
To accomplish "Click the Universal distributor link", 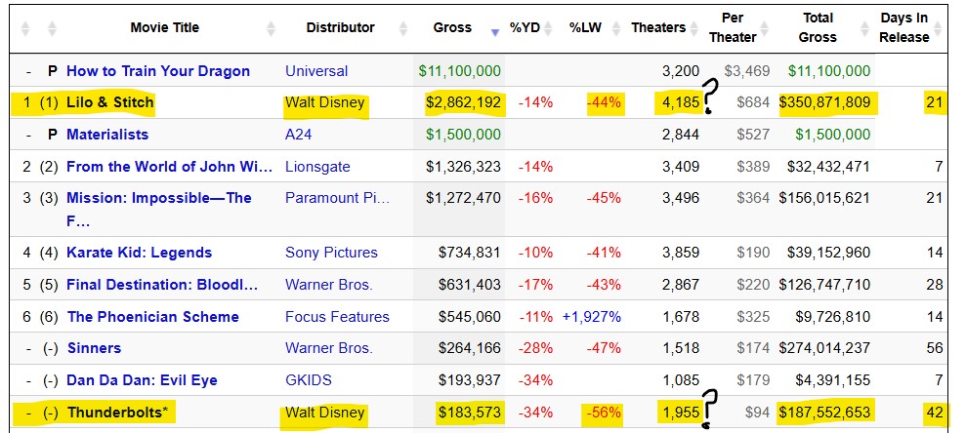I will [x=315, y=71].
